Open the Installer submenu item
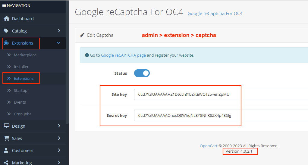 pos(21,67)
